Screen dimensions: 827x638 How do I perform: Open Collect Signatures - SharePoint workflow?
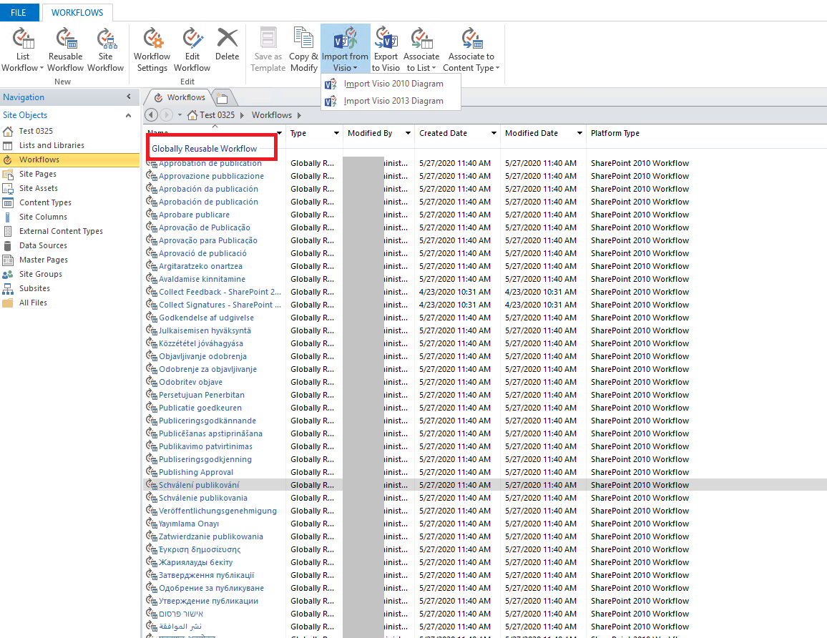220,305
